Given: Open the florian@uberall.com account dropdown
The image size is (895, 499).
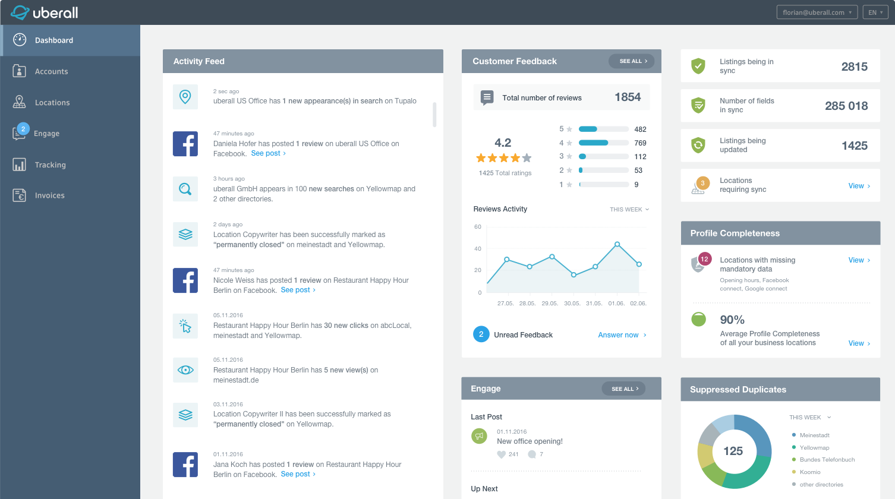Looking at the screenshot, I should click(x=817, y=12).
